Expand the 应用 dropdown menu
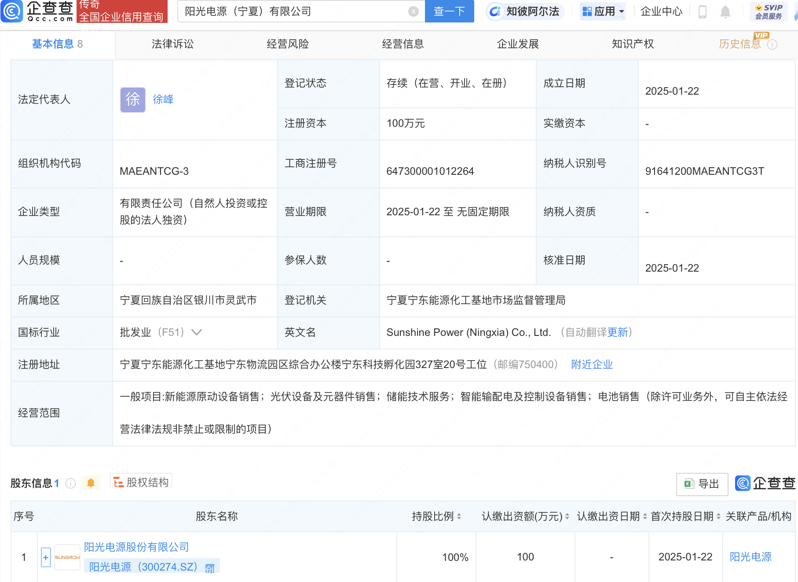This screenshot has width=798, height=582. 603,11
